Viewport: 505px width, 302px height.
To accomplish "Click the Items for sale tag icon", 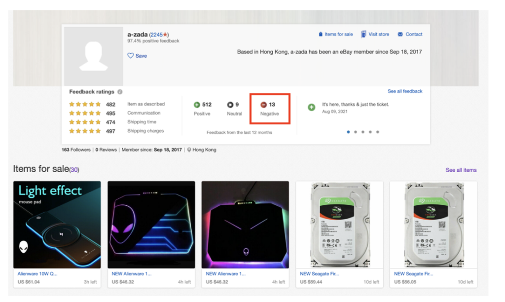I will 321,35.
